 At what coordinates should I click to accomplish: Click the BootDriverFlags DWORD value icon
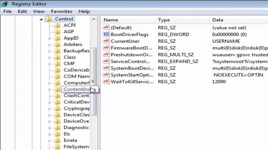pyautogui.click(x=106, y=34)
